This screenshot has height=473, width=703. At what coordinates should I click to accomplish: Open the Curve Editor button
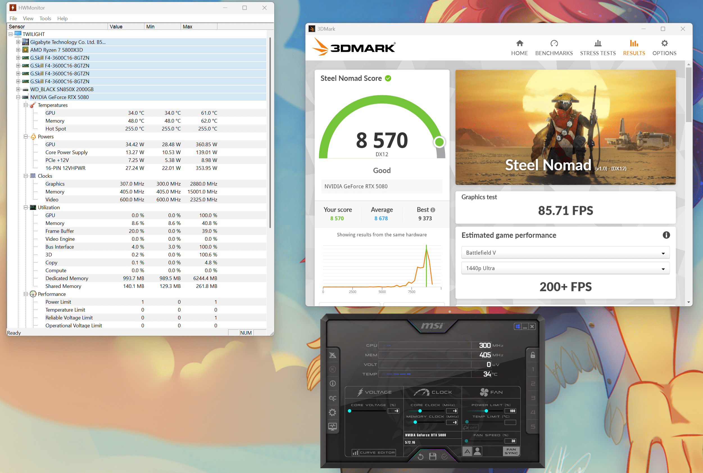(374, 452)
